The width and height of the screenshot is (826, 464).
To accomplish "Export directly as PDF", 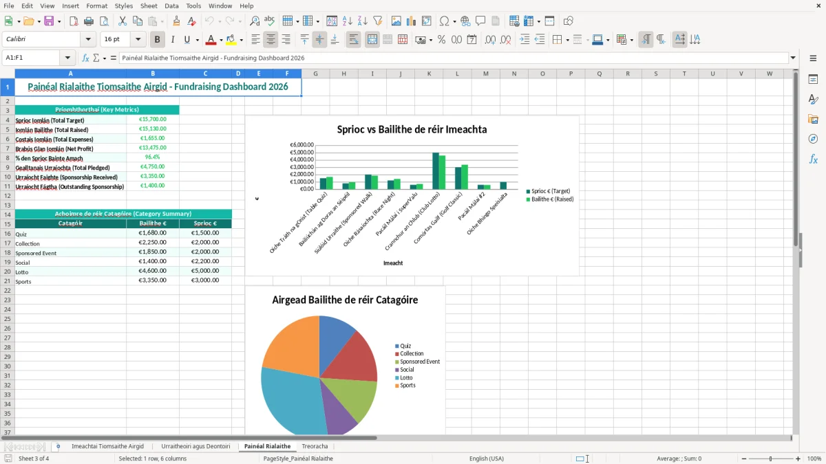I will (x=74, y=21).
